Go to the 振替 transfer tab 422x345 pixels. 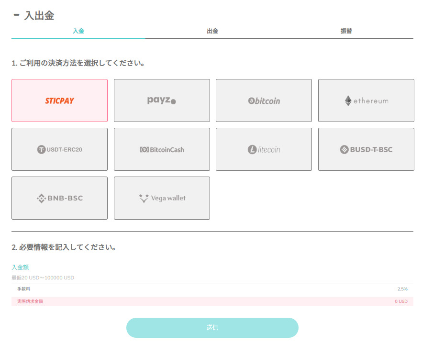(x=346, y=31)
